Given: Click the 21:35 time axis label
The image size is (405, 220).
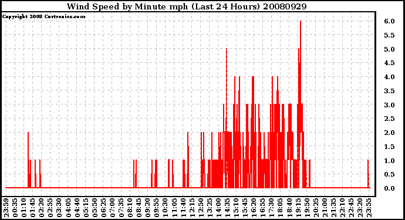Looking at the screenshot, I should (333, 208).
